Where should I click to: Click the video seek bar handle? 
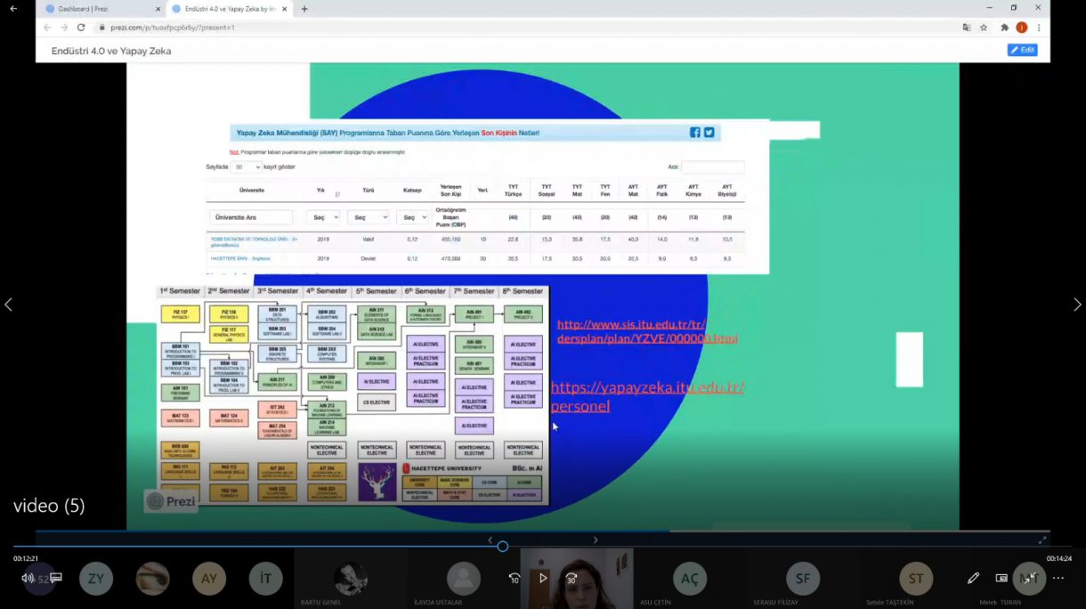click(x=503, y=547)
